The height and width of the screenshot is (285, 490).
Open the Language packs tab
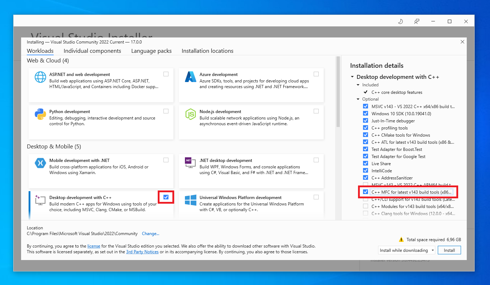(x=151, y=51)
